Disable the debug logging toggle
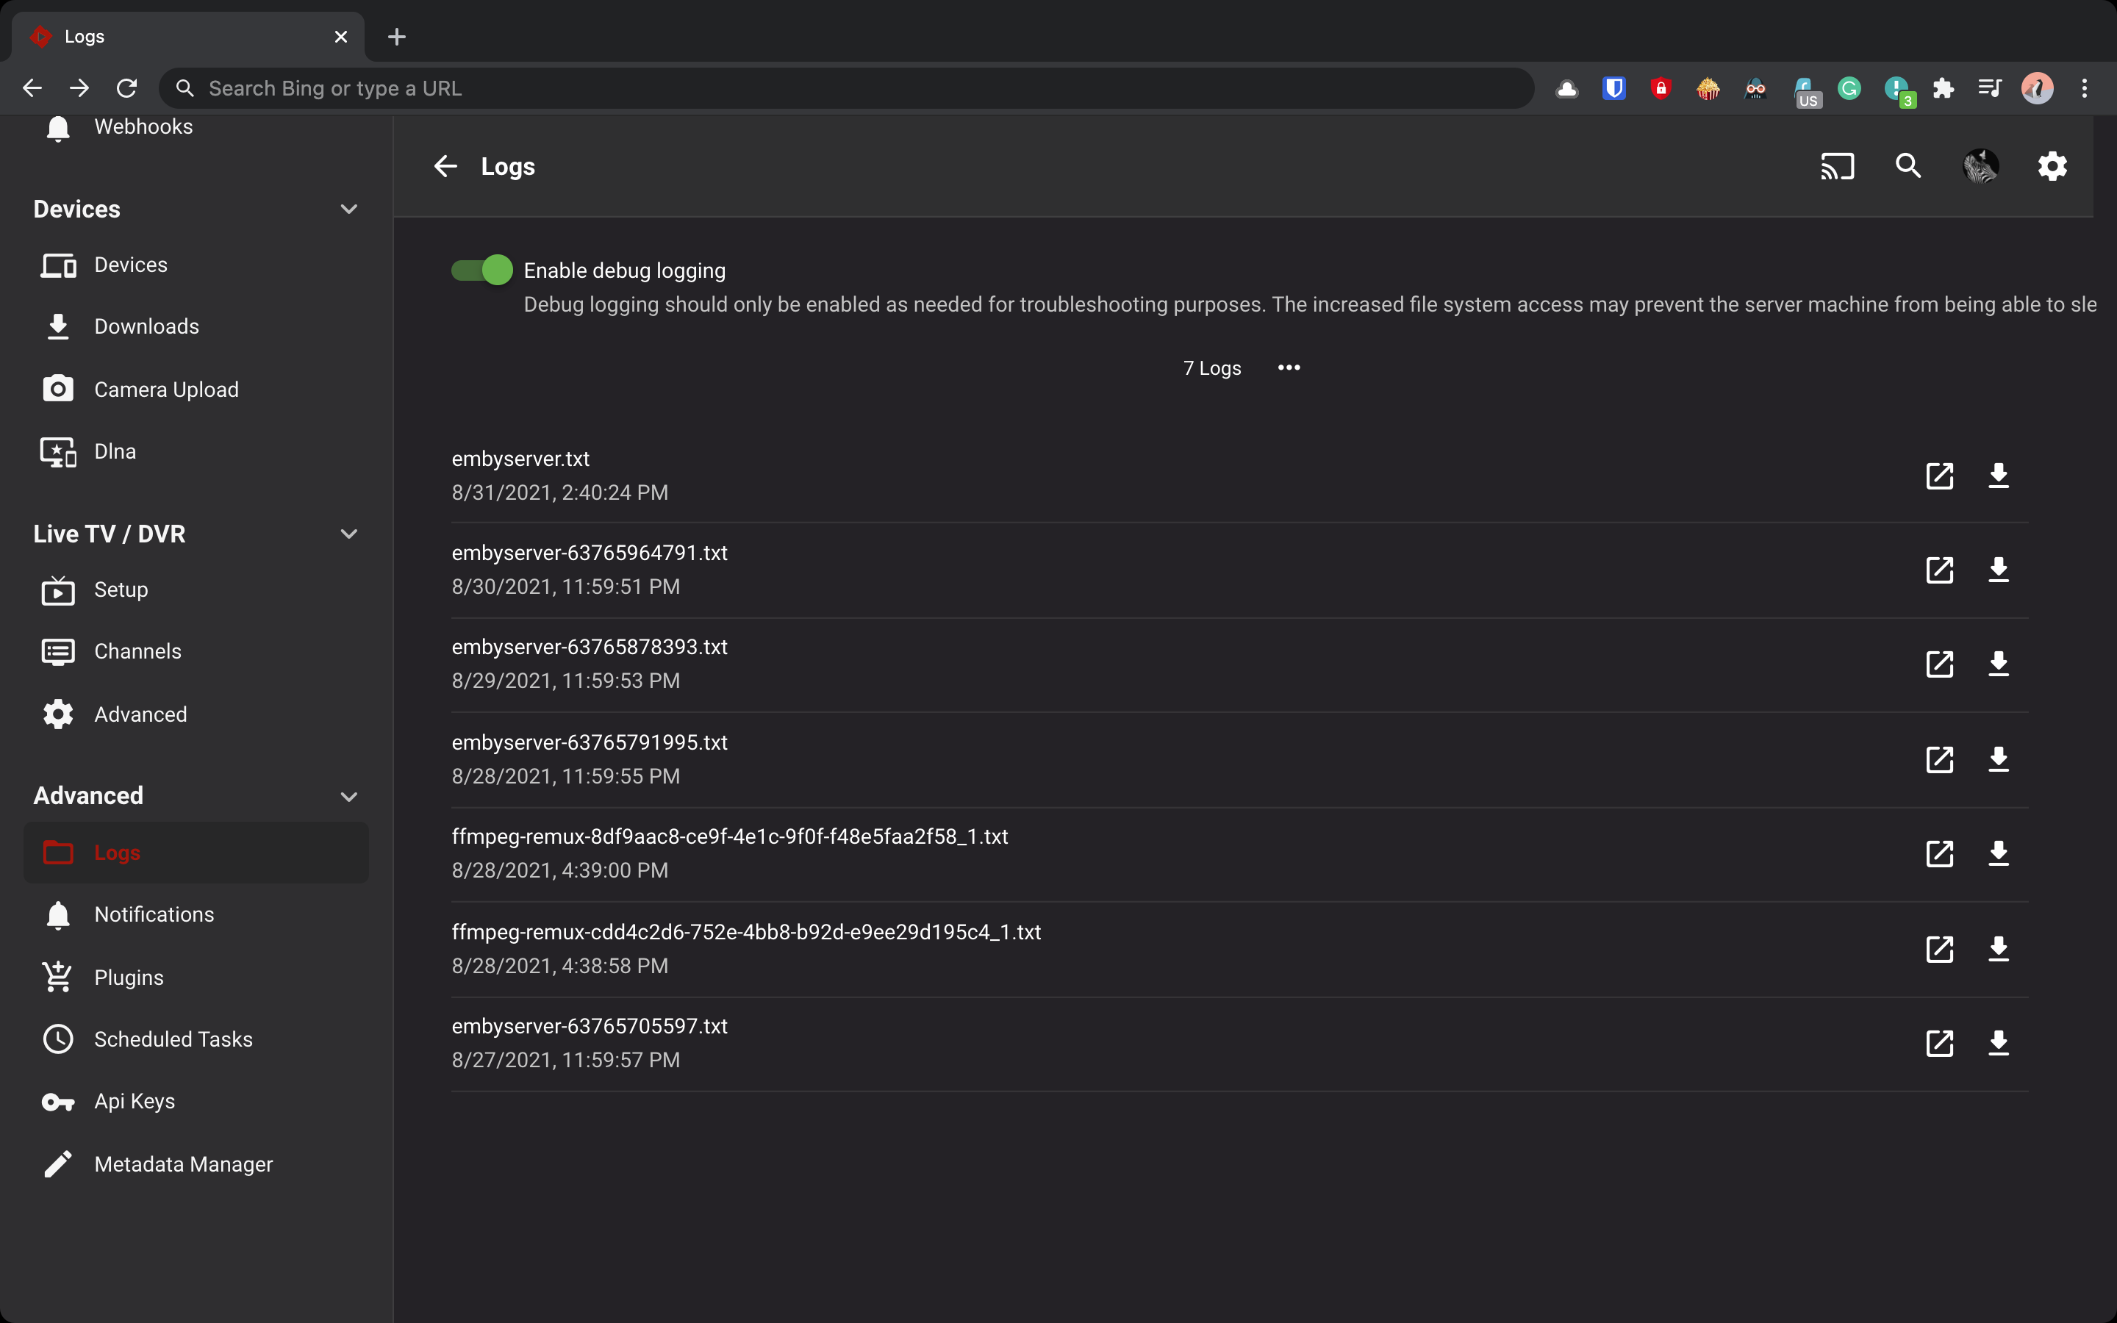This screenshot has height=1323, width=2117. (482, 270)
